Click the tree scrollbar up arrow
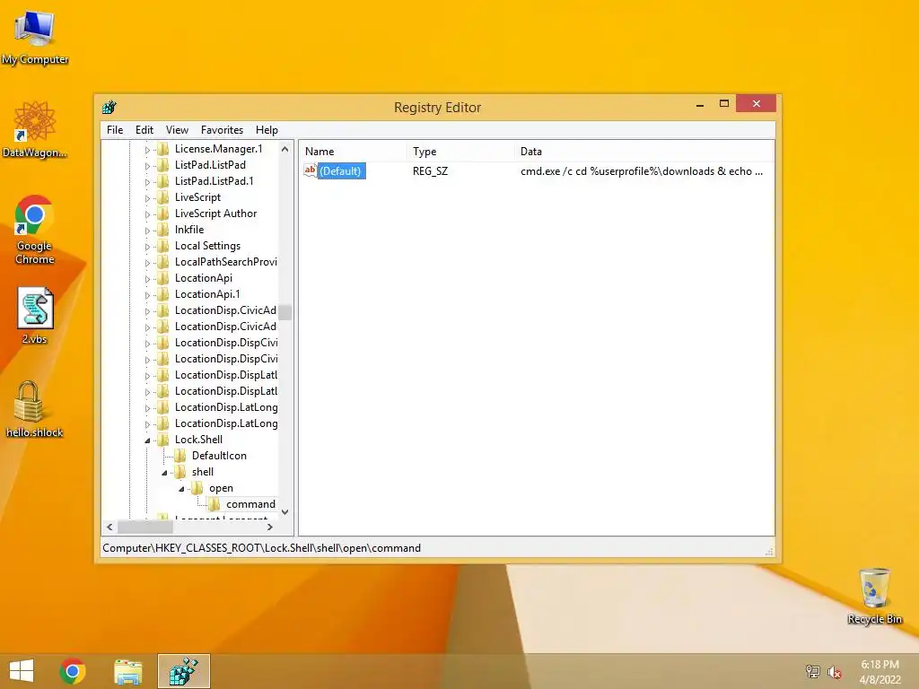 tap(284, 149)
